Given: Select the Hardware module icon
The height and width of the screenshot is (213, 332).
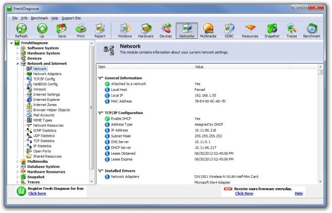Looking at the screenshot, I should 146,31.
